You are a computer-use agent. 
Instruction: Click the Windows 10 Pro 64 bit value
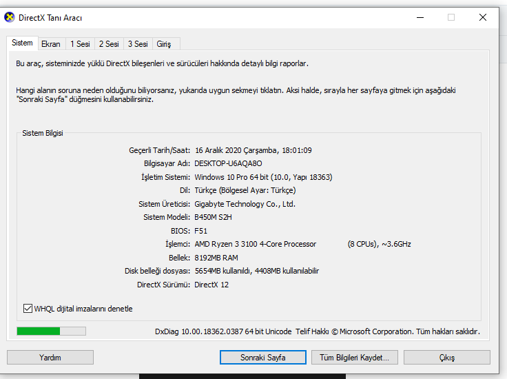264,177
